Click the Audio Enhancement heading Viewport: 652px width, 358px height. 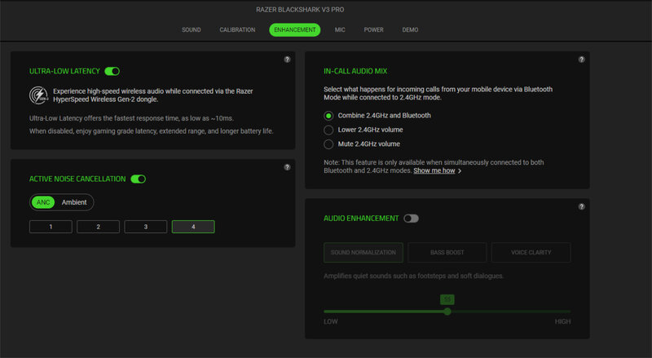pyautogui.click(x=361, y=219)
